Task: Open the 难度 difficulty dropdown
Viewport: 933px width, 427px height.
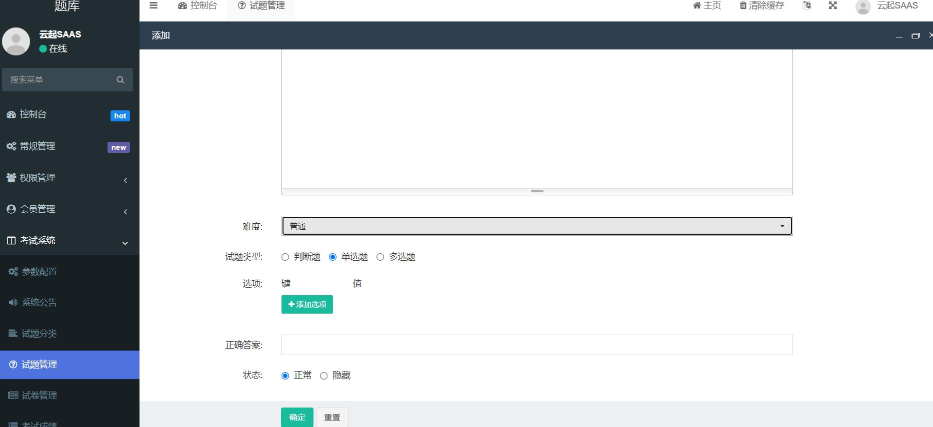Action: 537,226
